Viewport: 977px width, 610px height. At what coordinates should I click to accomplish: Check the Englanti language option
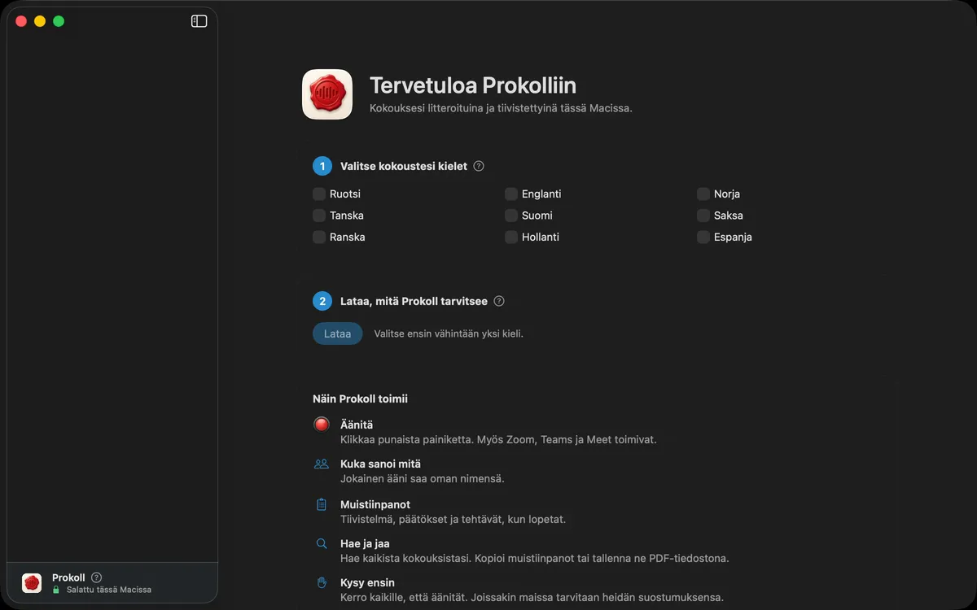click(511, 194)
